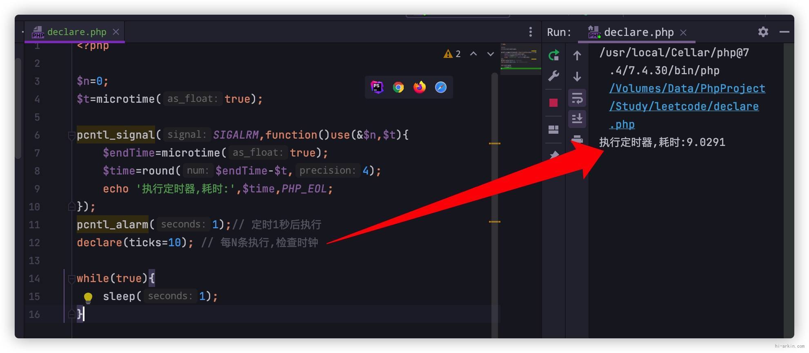Click the warning stripe marker beside line 6

tap(494, 143)
